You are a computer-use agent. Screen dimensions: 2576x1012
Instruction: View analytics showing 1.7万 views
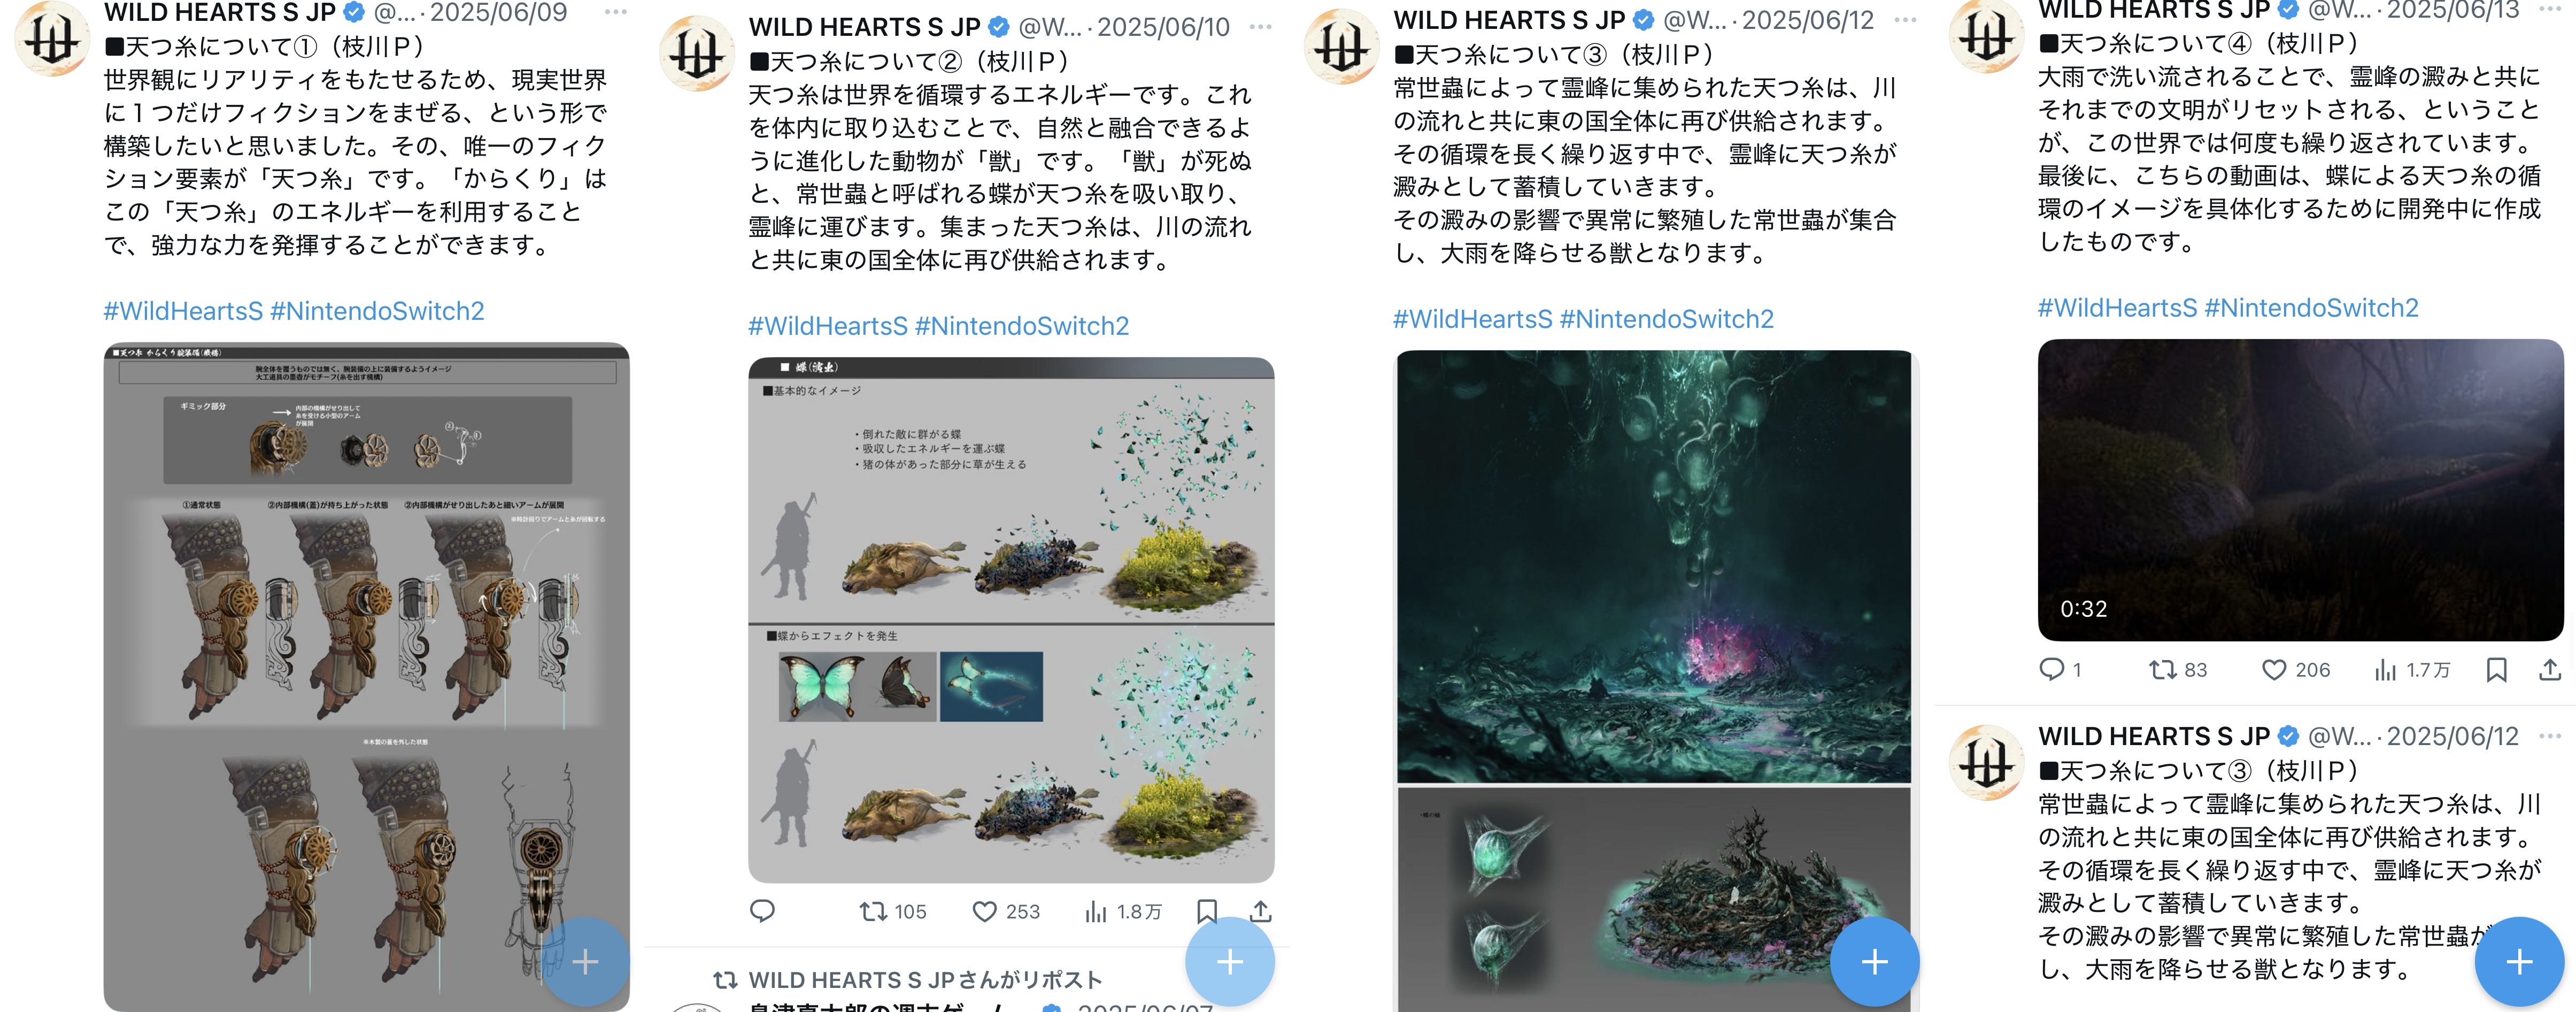(x=2412, y=669)
